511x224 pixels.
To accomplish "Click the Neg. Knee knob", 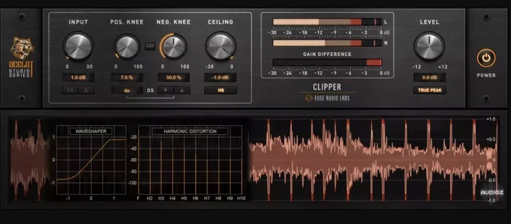I will pyautogui.click(x=174, y=46).
